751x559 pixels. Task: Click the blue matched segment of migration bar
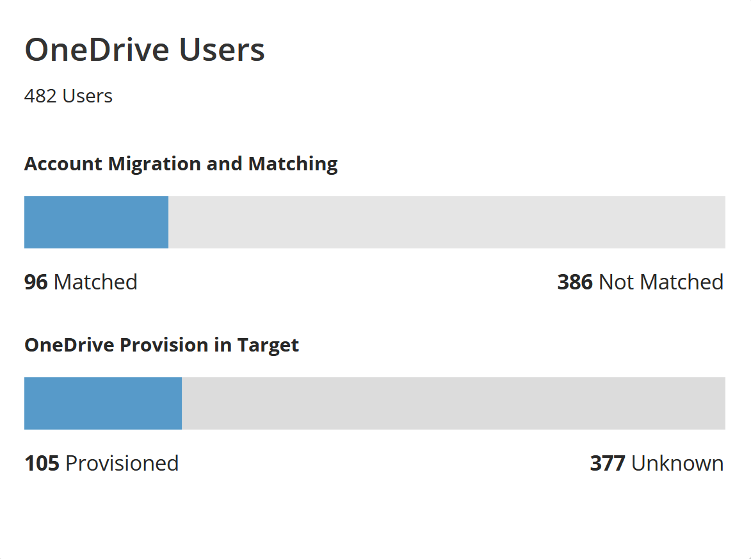tap(96, 222)
